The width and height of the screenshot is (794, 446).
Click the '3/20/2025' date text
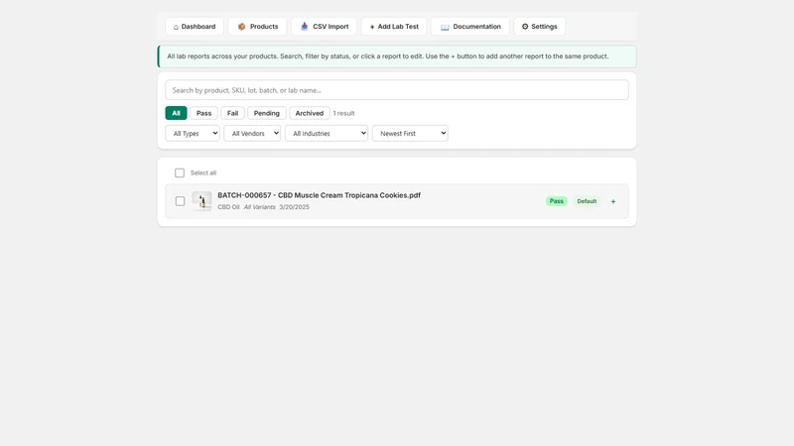tap(294, 207)
